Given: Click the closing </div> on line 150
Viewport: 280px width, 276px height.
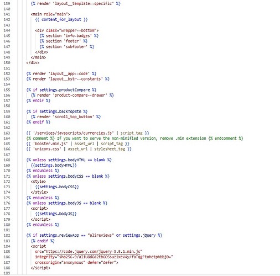Looking at the screenshot, I should tap(33, 63).
